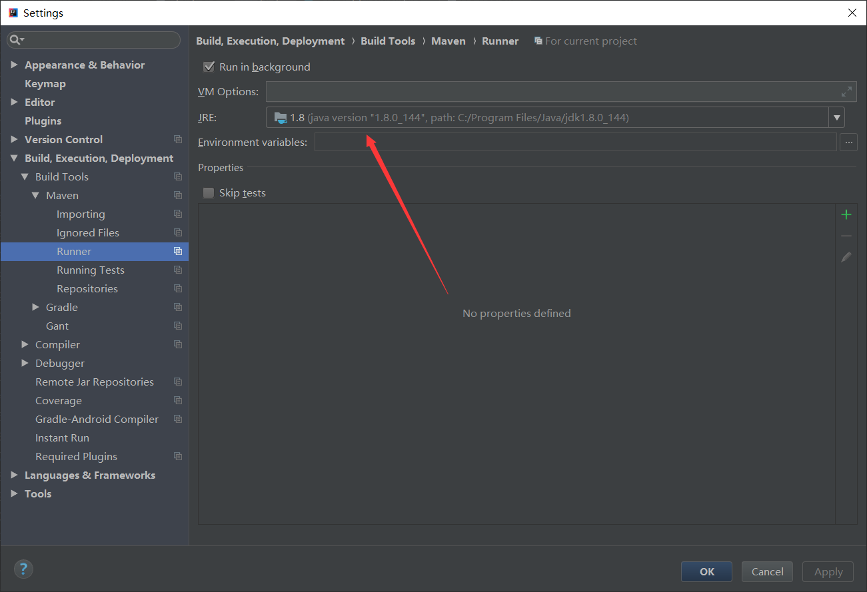This screenshot has width=867, height=592.
Task: Click the Cancel button
Action: tap(767, 571)
